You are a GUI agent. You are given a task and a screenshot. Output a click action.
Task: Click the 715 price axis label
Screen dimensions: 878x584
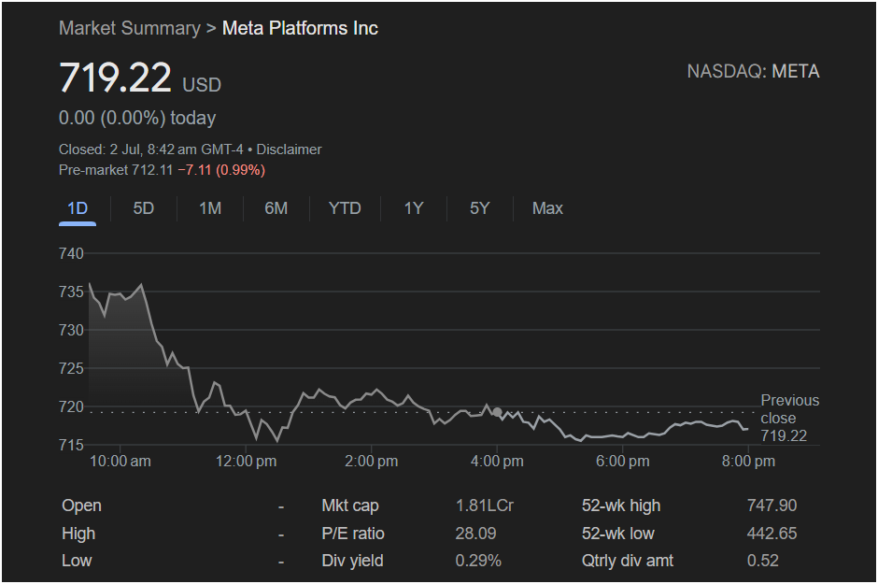71,445
